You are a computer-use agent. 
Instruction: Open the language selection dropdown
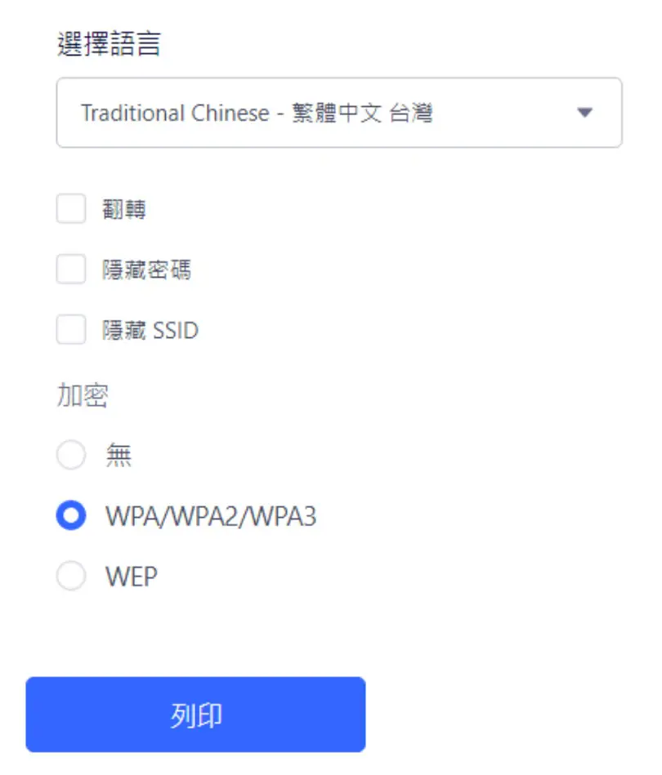[x=339, y=113]
